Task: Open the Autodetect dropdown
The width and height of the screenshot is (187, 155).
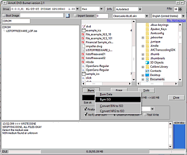Action: tap(140, 9)
